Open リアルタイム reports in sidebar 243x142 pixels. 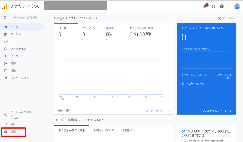tap(18, 49)
